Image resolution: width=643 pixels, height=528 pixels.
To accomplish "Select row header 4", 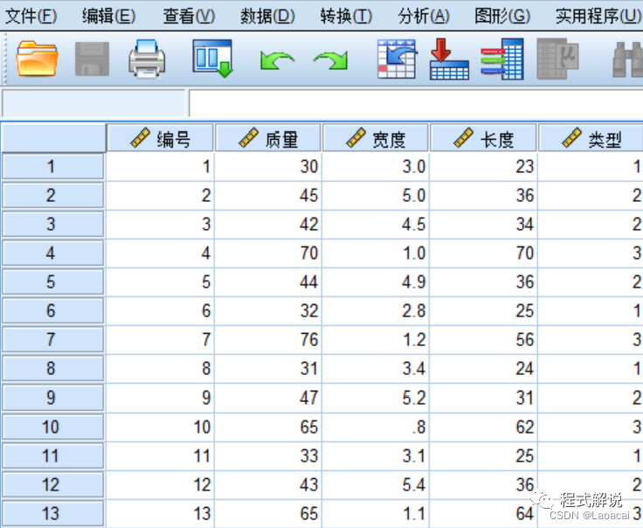I will pos(53,254).
